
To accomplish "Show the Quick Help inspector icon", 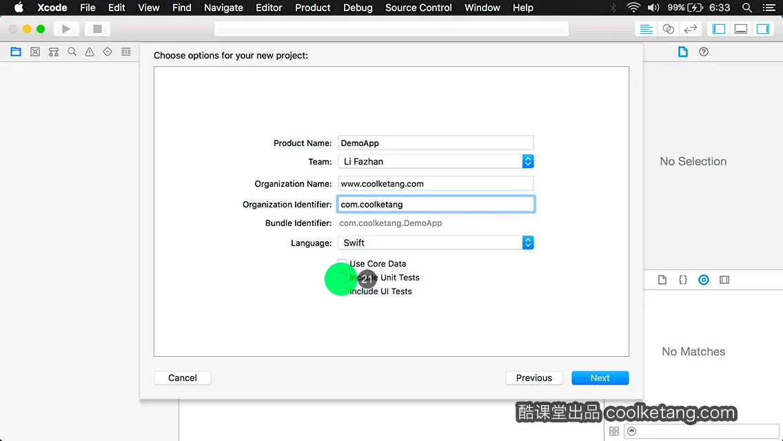I will (704, 52).
